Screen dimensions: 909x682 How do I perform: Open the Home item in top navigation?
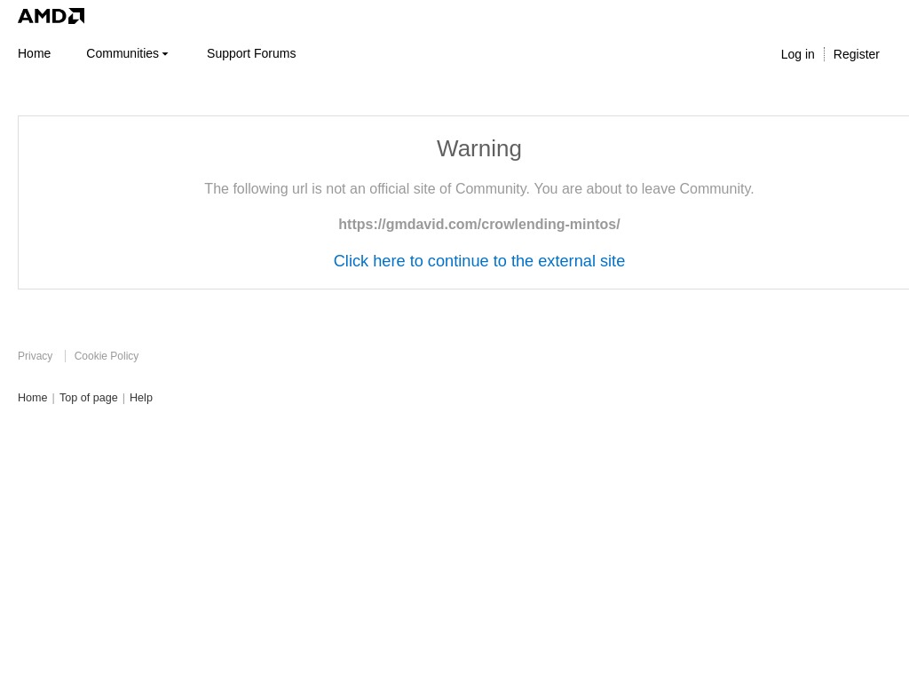(34, 53)
